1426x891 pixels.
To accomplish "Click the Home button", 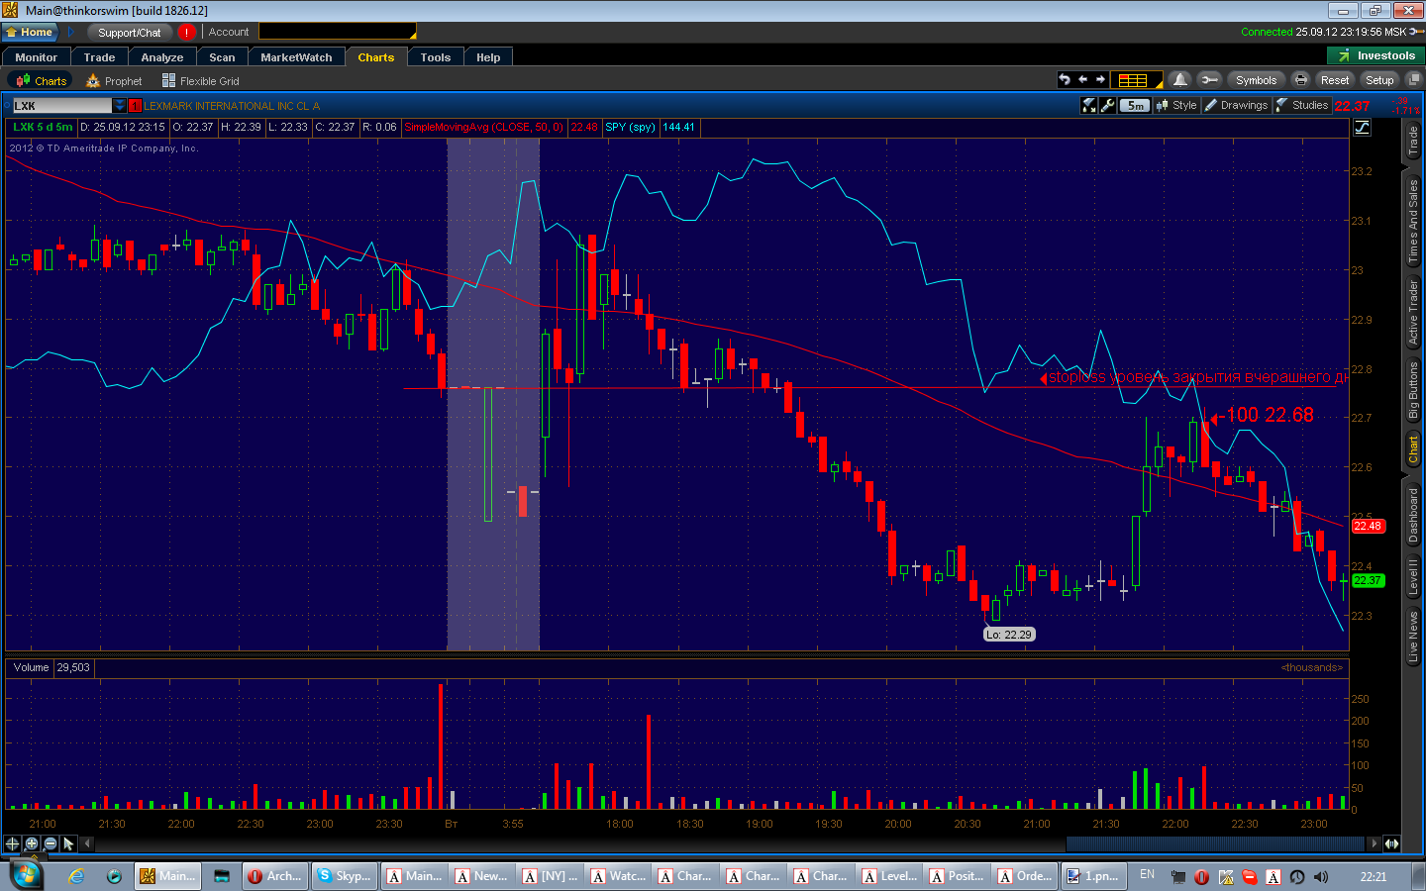I will (x=29, y=32).
